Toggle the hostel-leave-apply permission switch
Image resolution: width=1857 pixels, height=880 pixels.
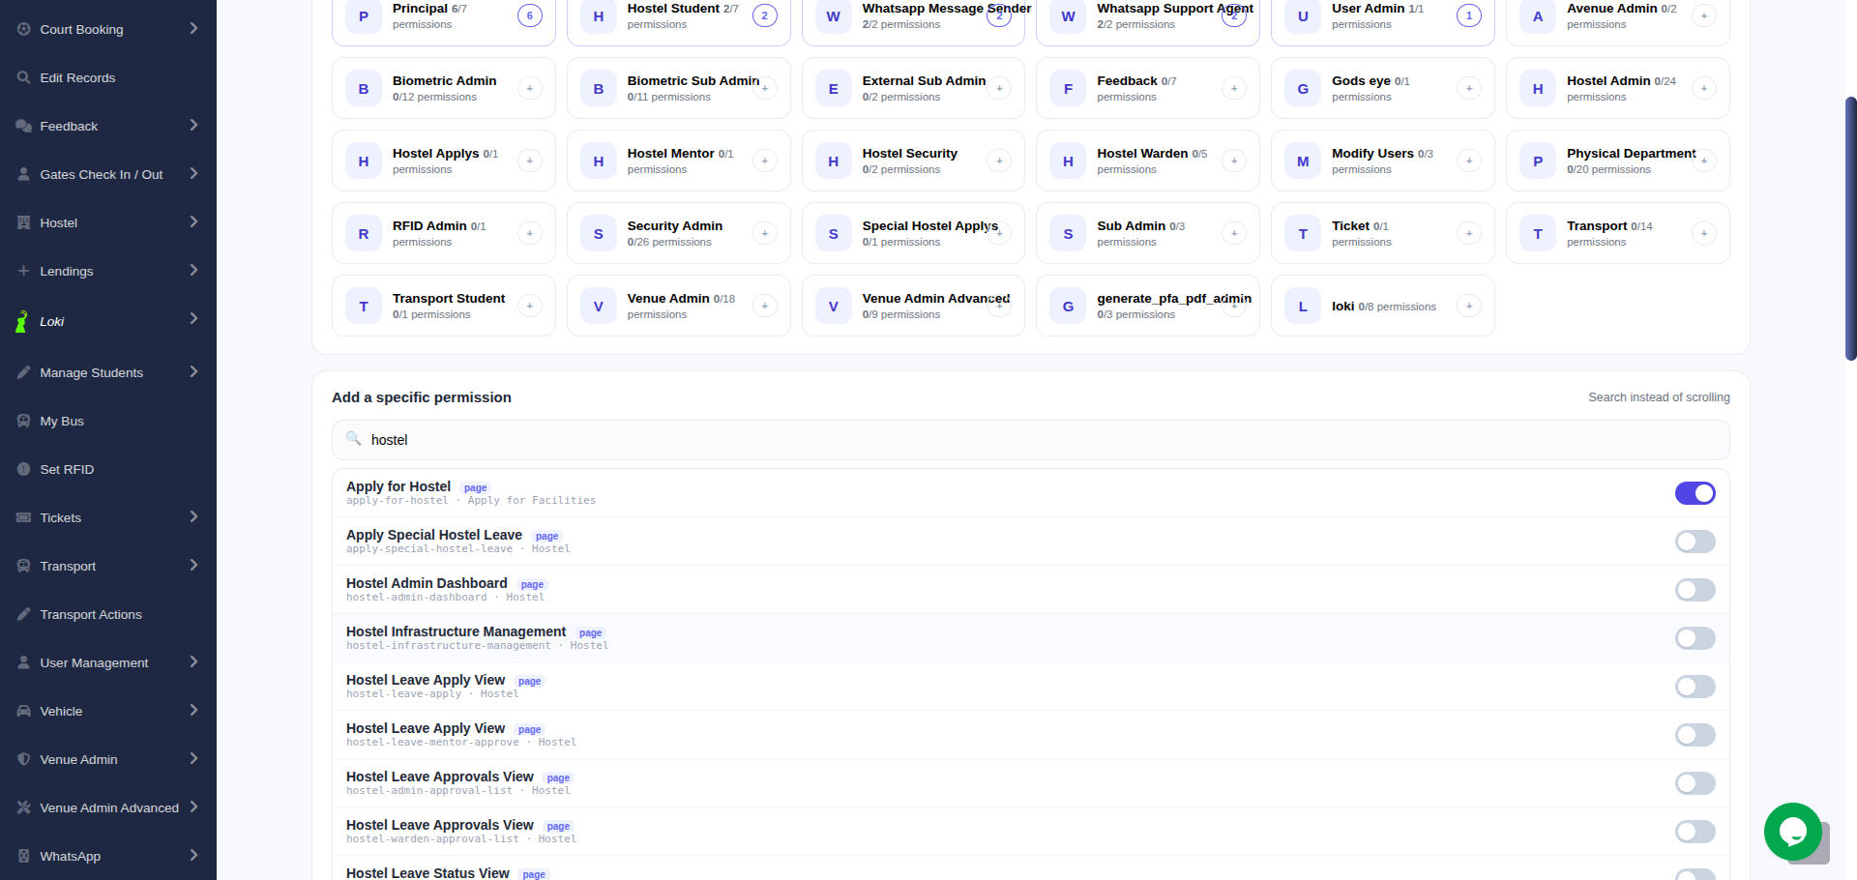[1695, 687]
